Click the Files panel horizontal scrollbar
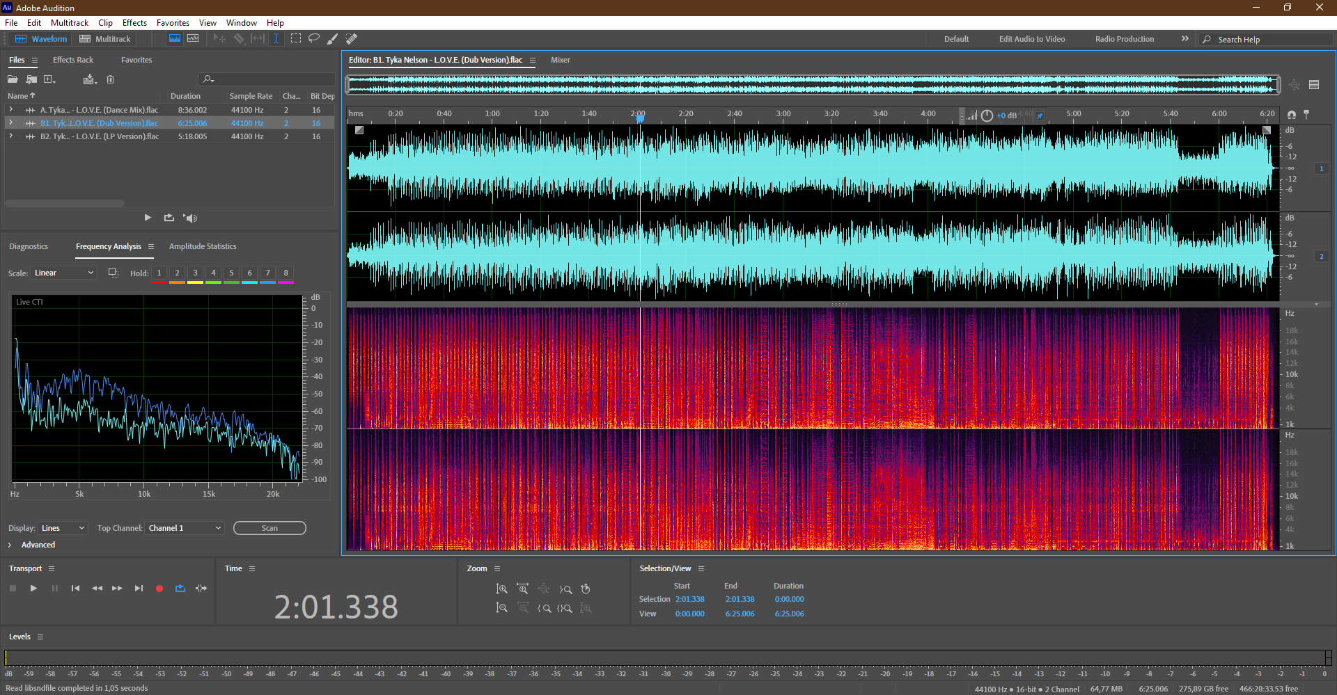 (65, 203)
